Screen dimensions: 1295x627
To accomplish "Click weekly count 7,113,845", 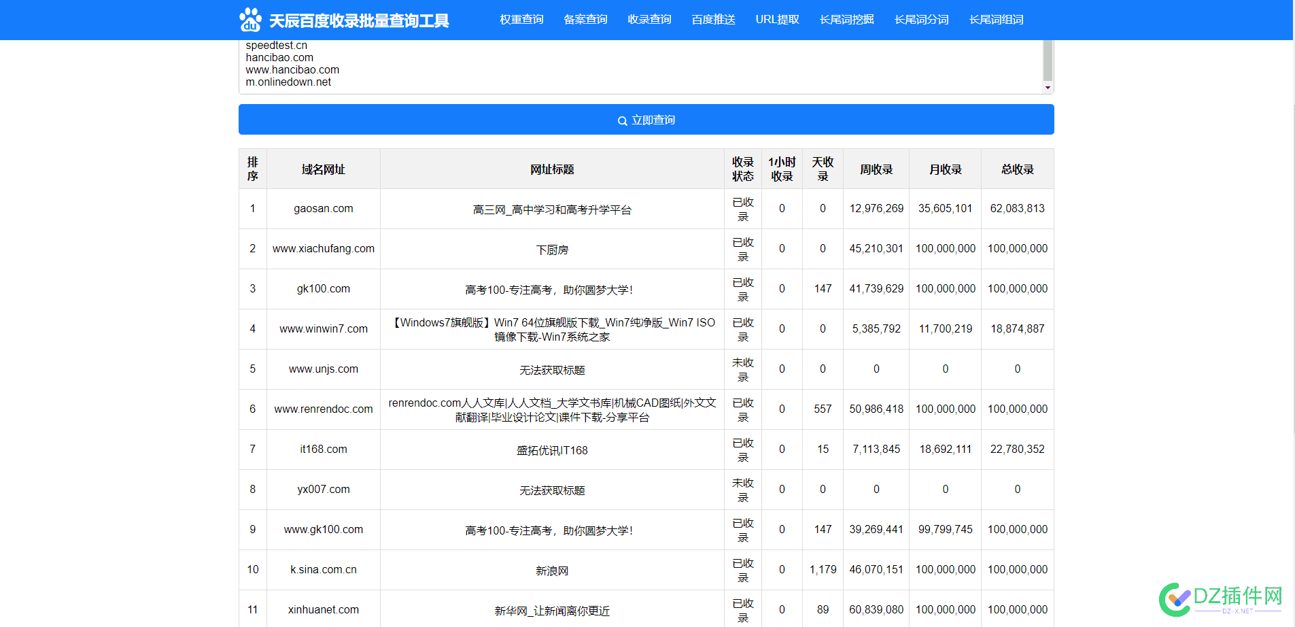I will coord(876,450).
